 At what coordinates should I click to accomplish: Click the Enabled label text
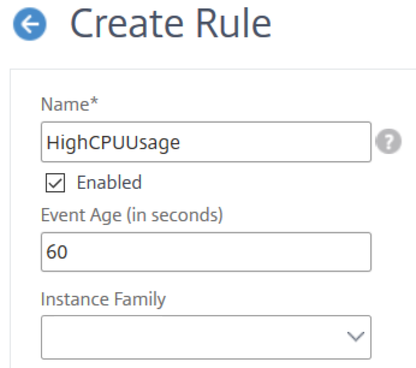(x=109, y=182)
